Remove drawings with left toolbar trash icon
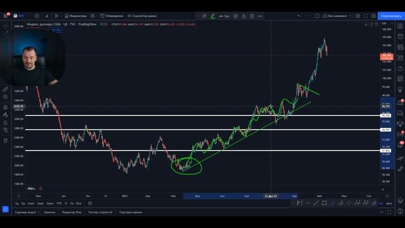The image size is (405, 228). coord(6,141)
